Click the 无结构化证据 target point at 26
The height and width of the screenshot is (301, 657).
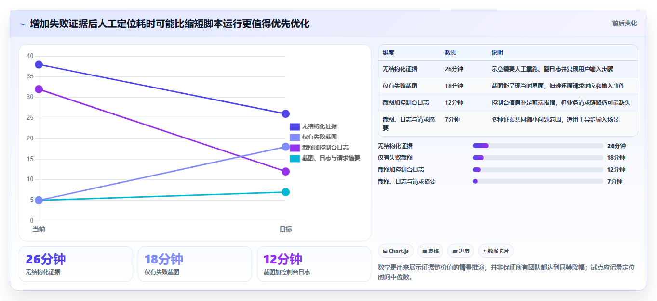coord(285,114)
